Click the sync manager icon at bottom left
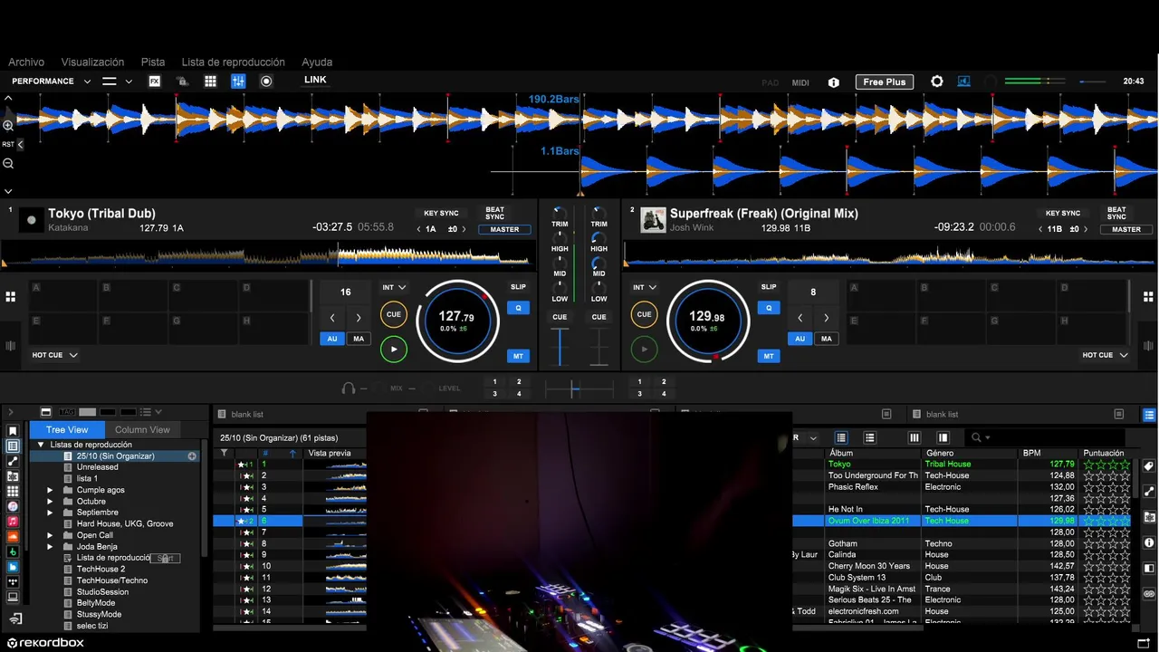 14,619
